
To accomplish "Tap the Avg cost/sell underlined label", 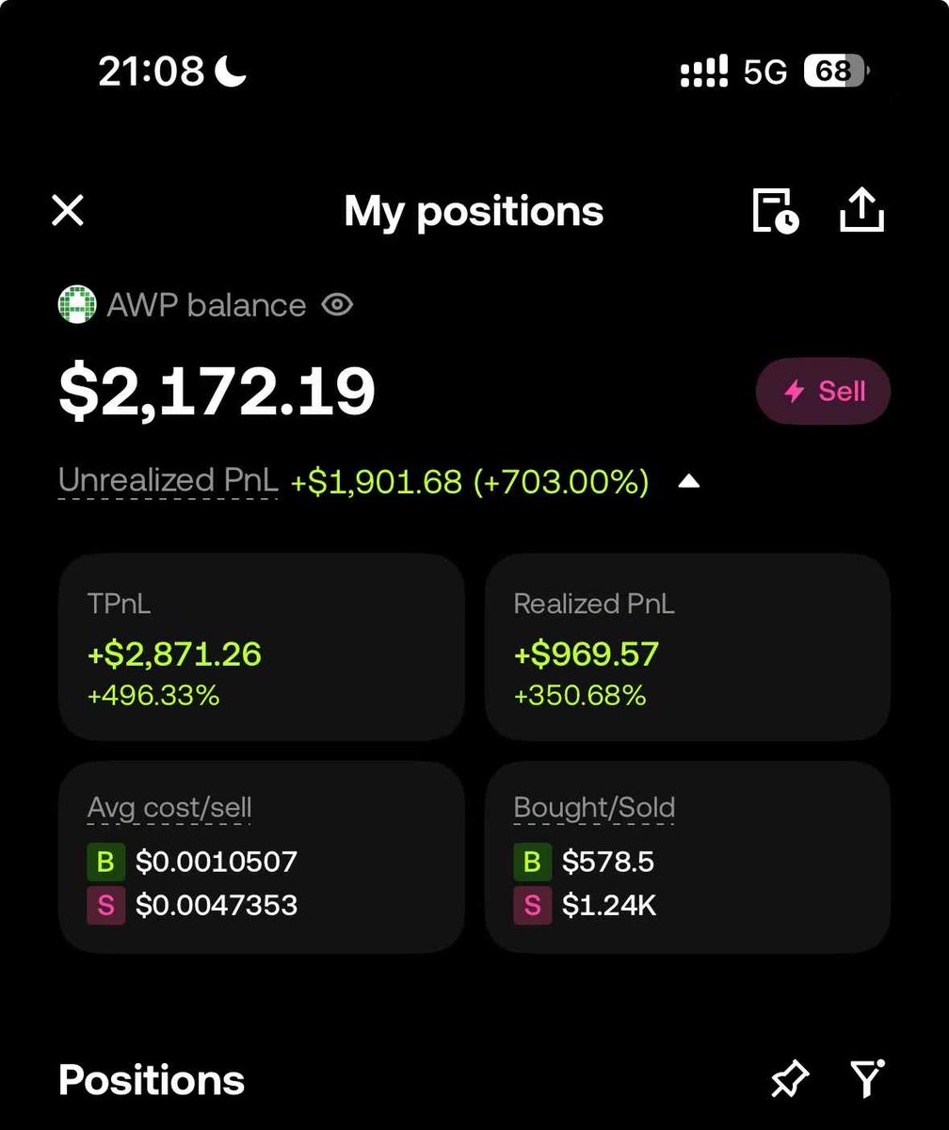I will (x=169, y=808).
